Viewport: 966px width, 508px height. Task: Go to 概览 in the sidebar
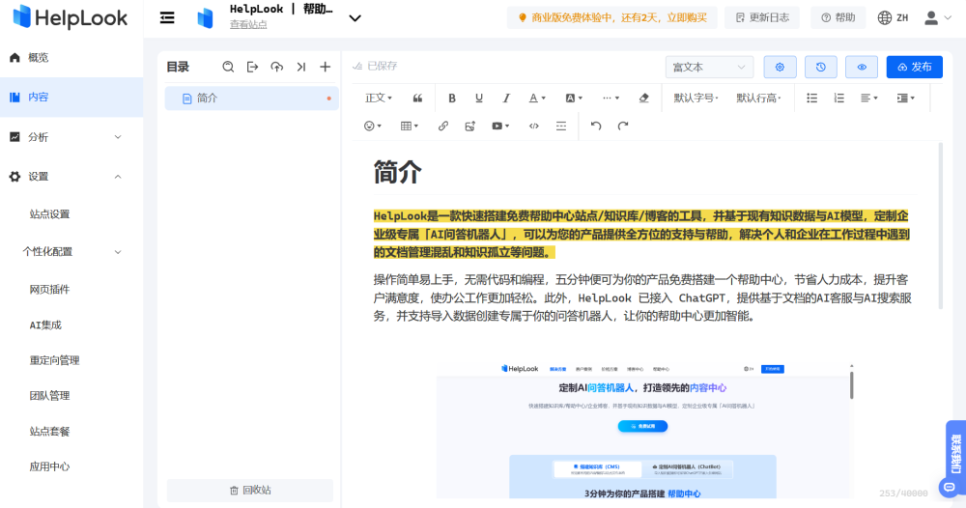(71, 57)
